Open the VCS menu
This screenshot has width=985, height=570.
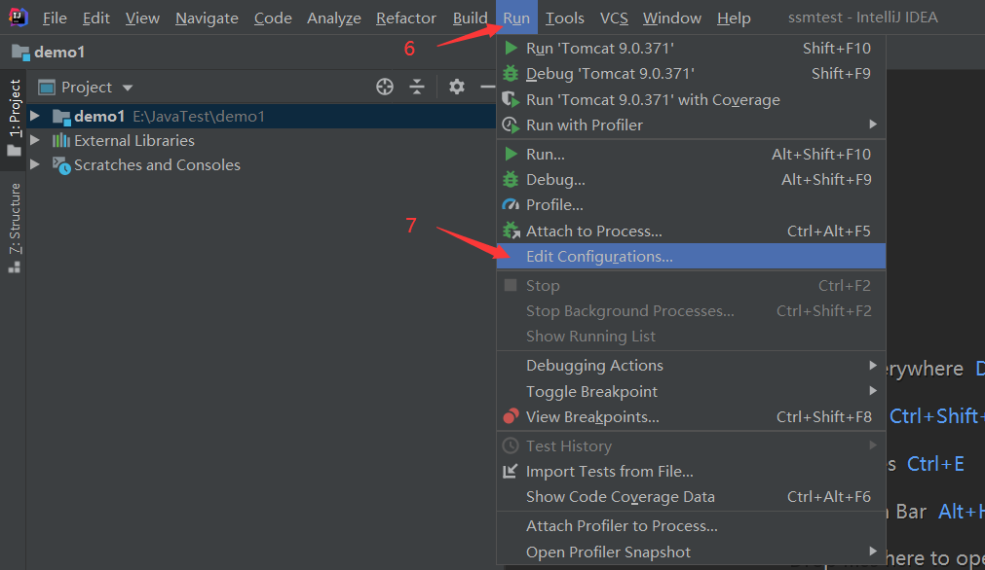pyautogui.click(x=614, y=18)
